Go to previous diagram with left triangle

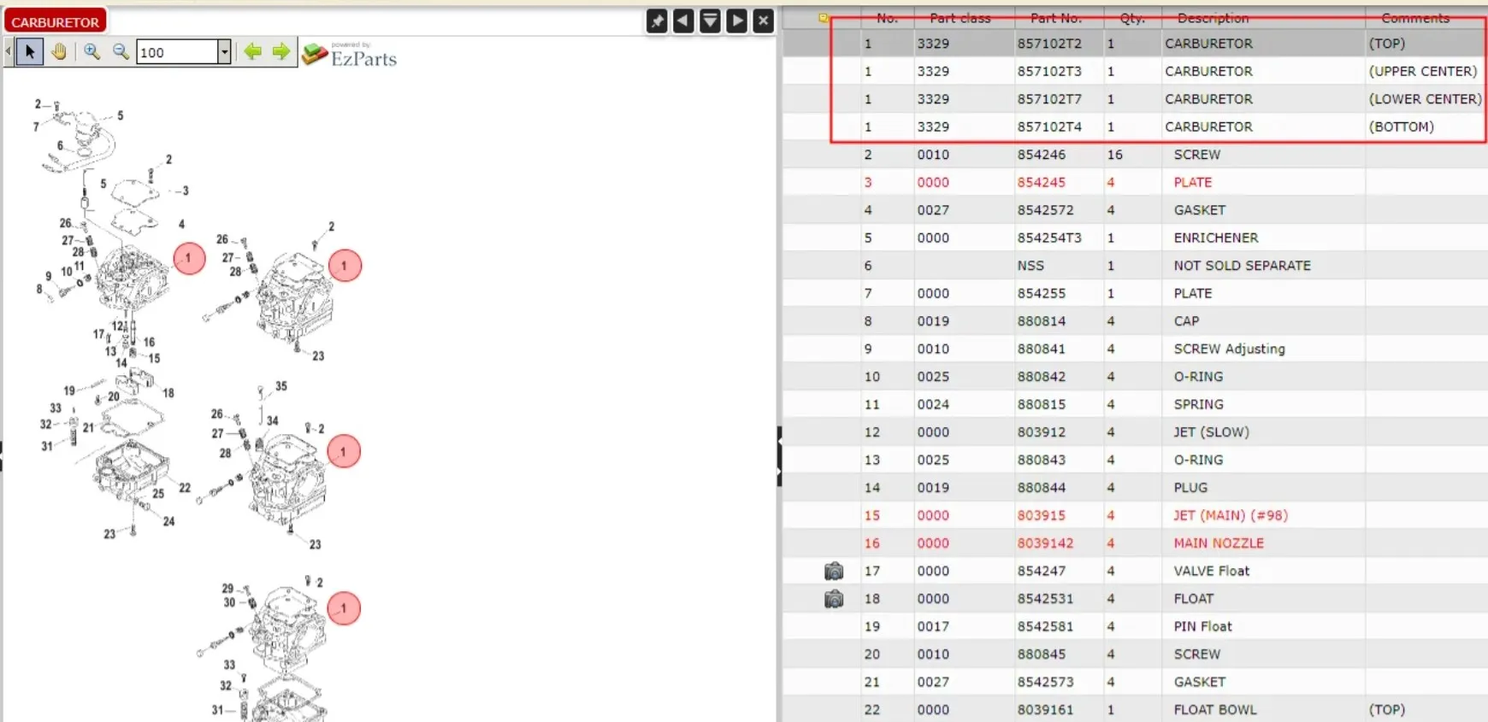pos(683,21)
